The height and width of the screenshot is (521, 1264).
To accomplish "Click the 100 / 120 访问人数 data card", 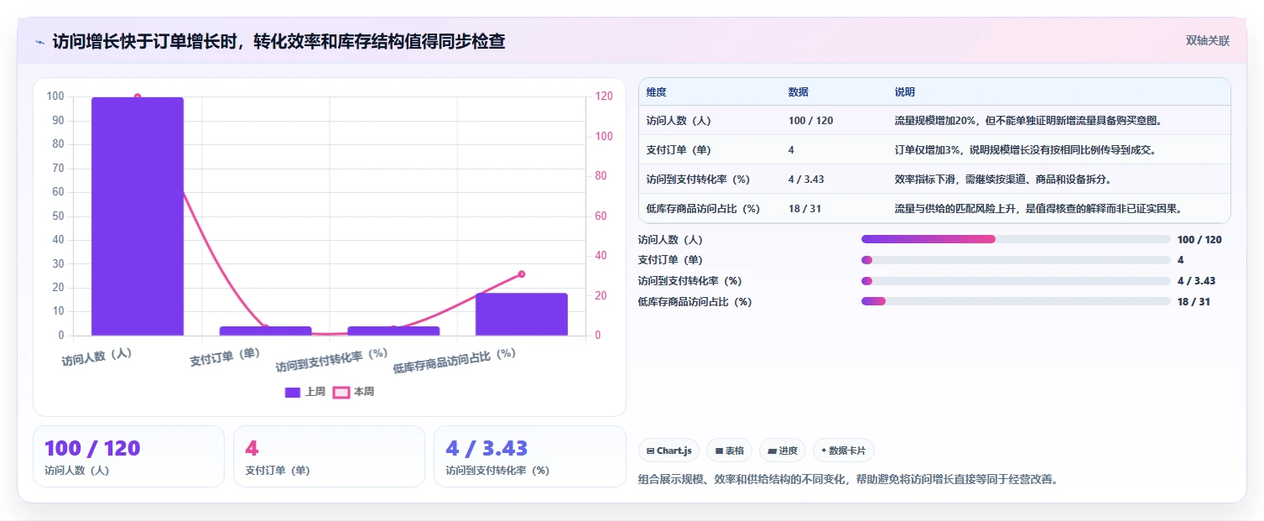I will (128, 456).
